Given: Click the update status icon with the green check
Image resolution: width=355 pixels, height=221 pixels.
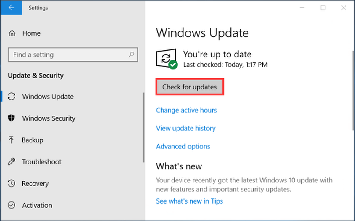Looking at the screenshot, I should click(x=167, y=59).
